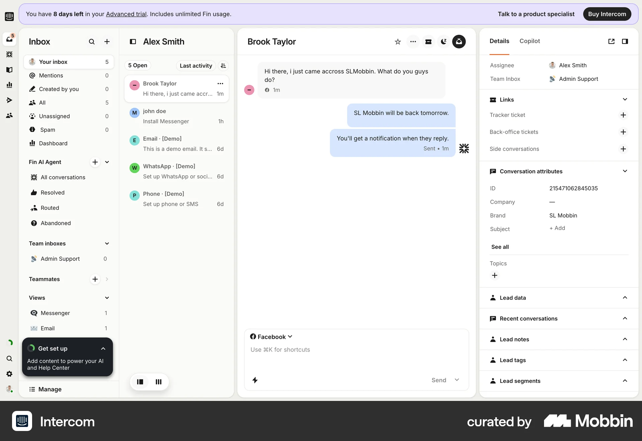Star the Brook Taylor conversation
The height and width of the screenshot is (441, 642).
(x=398, y=41)
